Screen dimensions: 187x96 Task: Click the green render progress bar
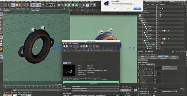[x=91, y=82]
